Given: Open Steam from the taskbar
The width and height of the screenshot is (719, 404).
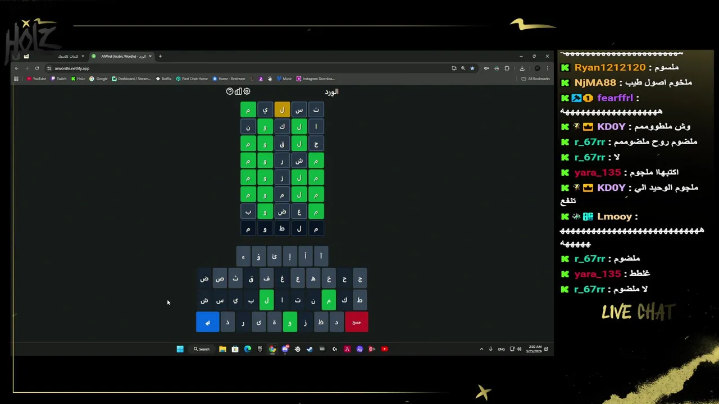Looking at the screenshot, I should [310, 349].
